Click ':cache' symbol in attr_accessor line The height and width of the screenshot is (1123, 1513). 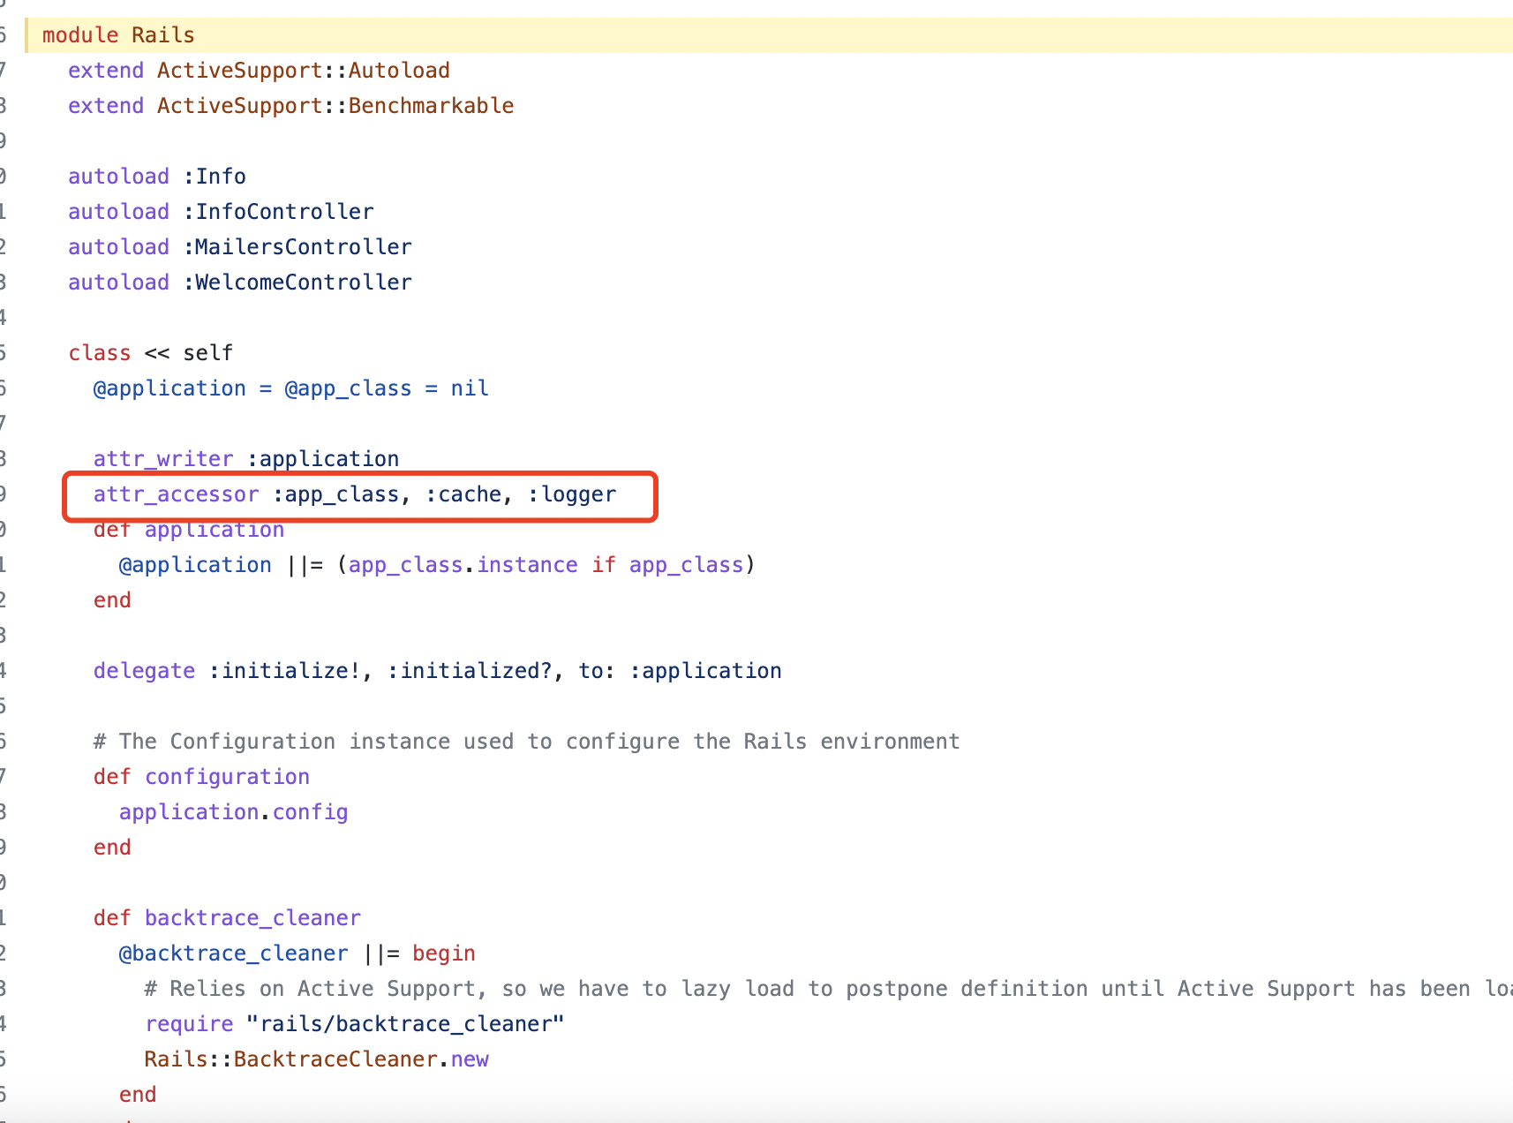point(463,494)
